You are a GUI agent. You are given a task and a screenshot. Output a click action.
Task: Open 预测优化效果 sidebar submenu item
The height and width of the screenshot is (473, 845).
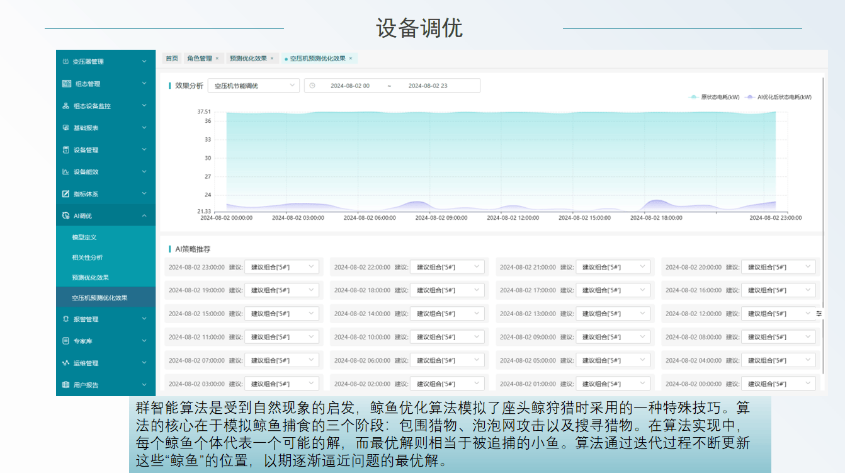click(x=106, y=278)
